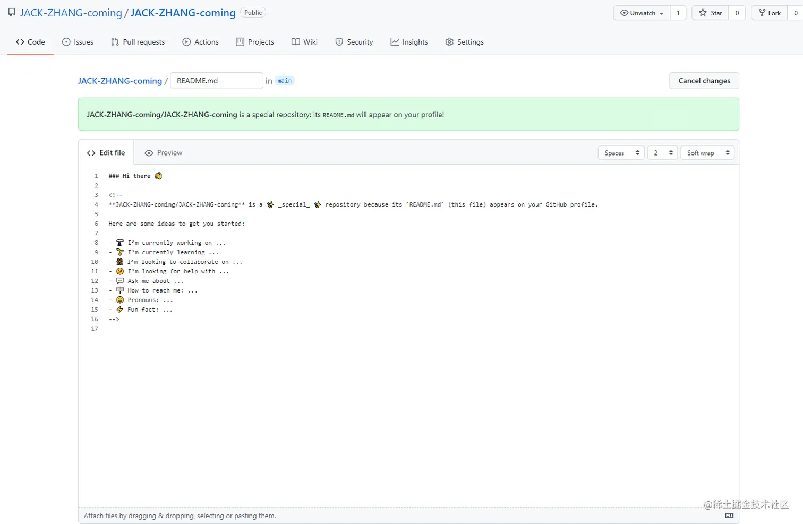The height and width of the screenshot is (524, 803).
Task: Click the people emoji on line 10
Action: tap(120, 262)
